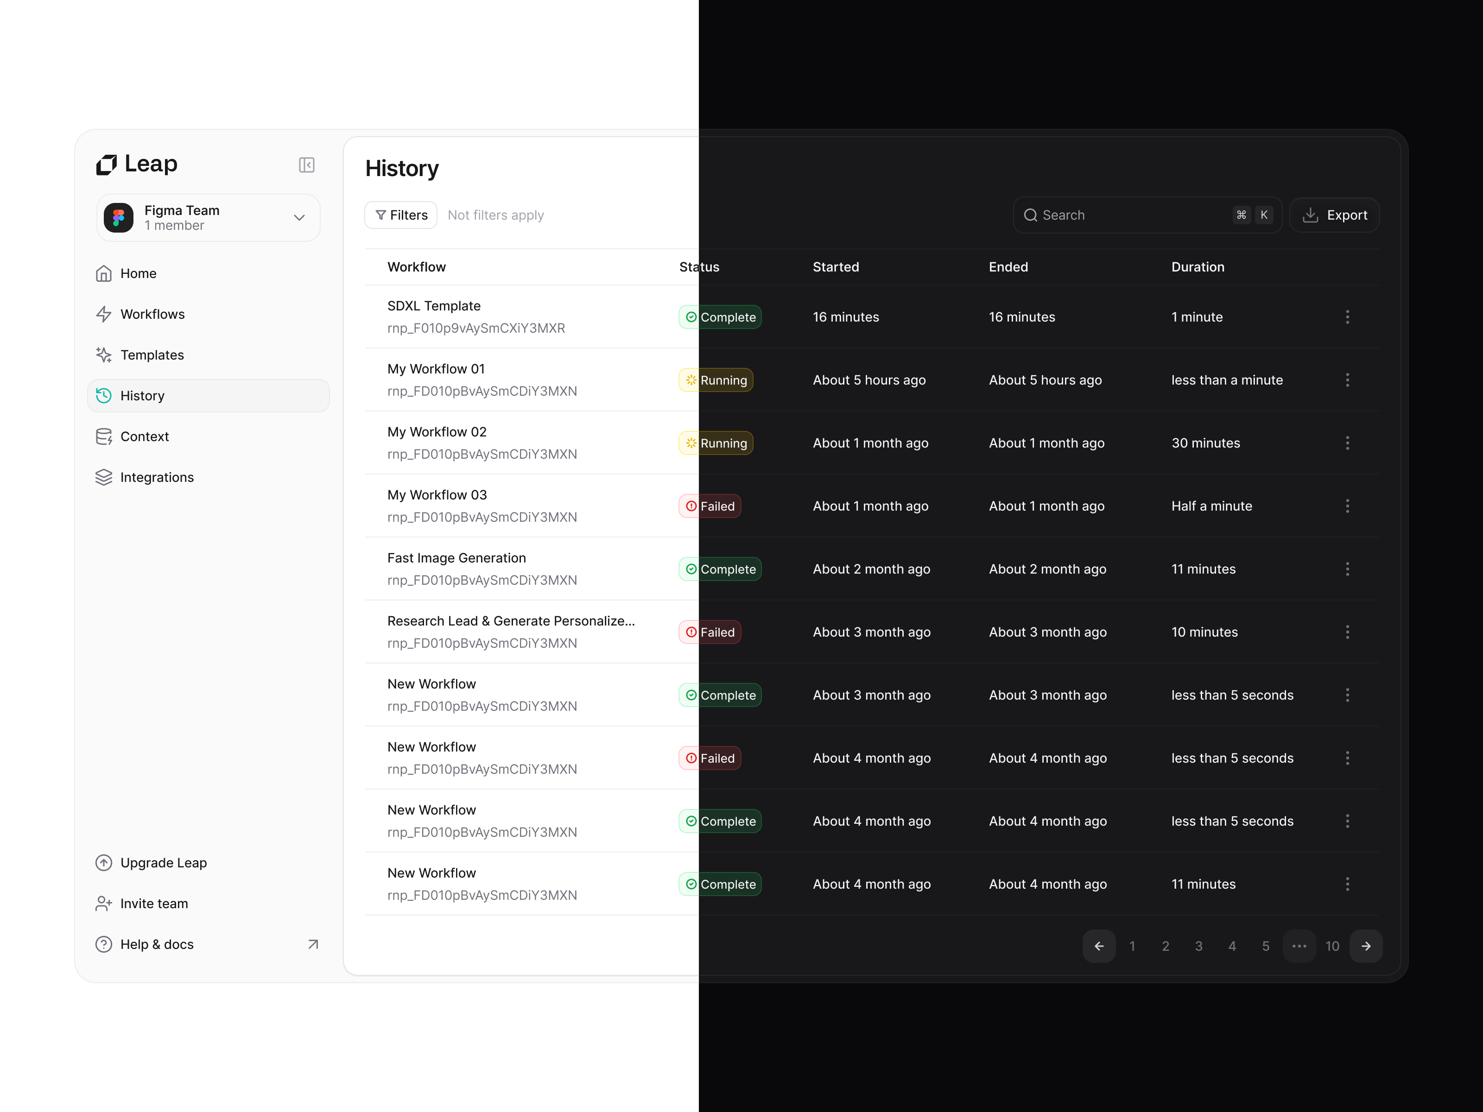Viewport: 1483px width, 1112px height.
Task: Click the Complete badge on Fast Image Generation
Action: tap(719, 569)
